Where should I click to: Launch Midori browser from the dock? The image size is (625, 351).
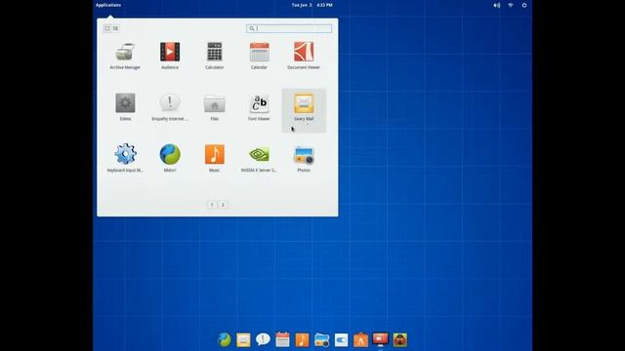click(x=224, y=340)
